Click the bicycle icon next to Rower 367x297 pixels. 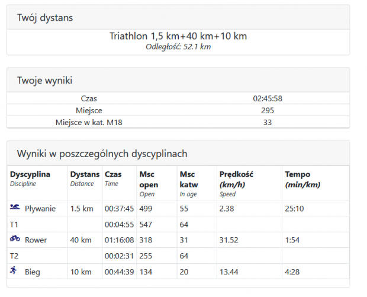tap(15, 239)
